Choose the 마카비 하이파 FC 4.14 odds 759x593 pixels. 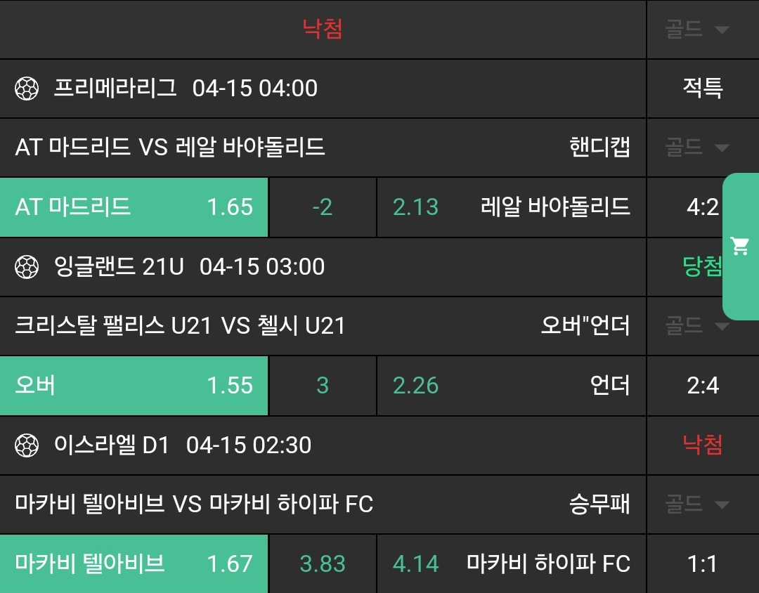[511, 563]
